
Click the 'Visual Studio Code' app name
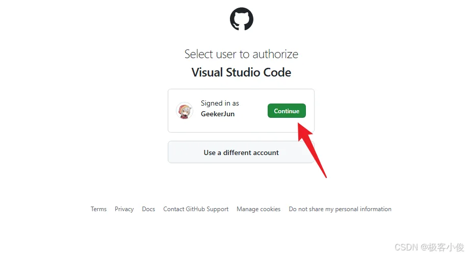click(x=241, y=72)
